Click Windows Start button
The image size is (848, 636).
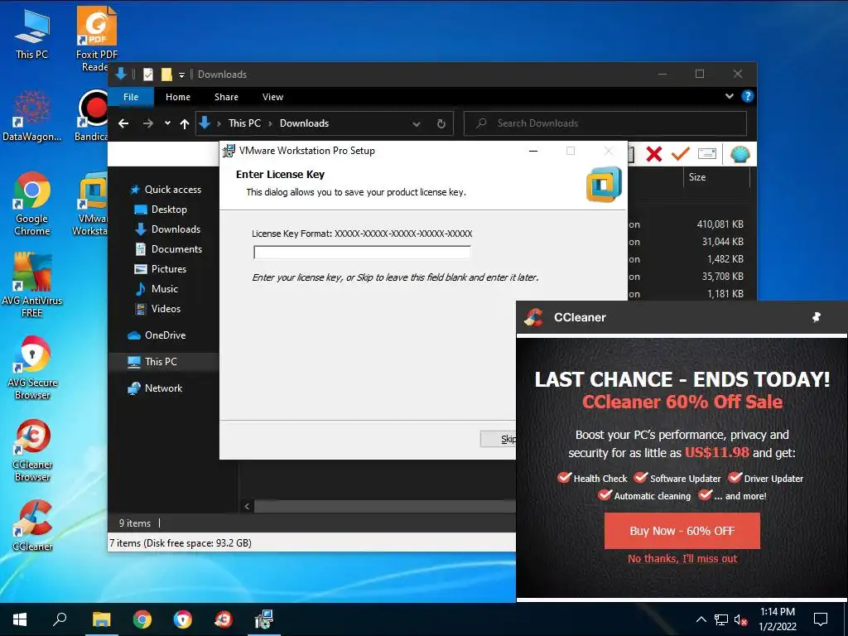click(20, 619)
